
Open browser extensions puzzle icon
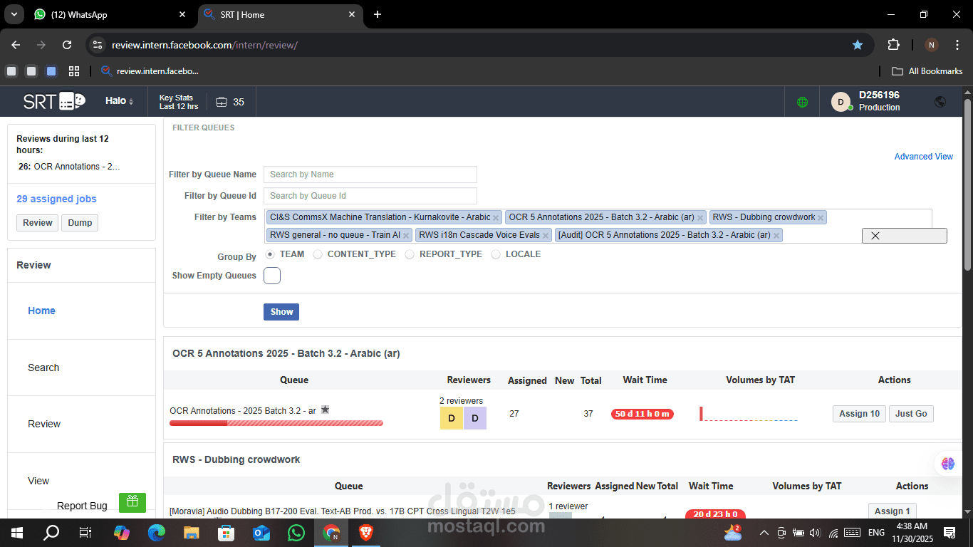click(893, 45)
